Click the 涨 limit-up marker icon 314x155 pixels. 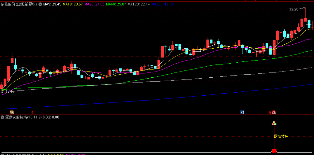tap(274, 112)
